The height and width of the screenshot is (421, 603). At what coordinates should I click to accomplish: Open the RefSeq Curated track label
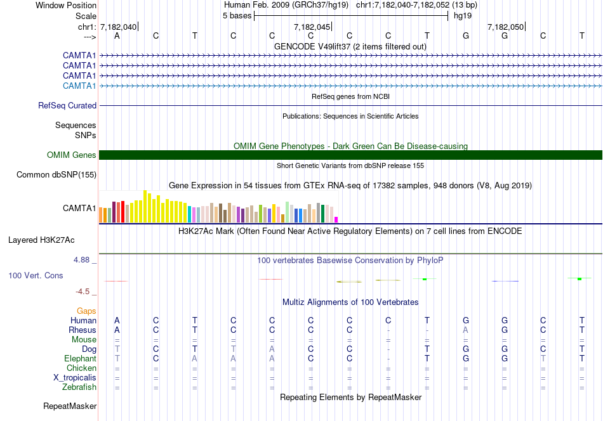coord(67,105)
